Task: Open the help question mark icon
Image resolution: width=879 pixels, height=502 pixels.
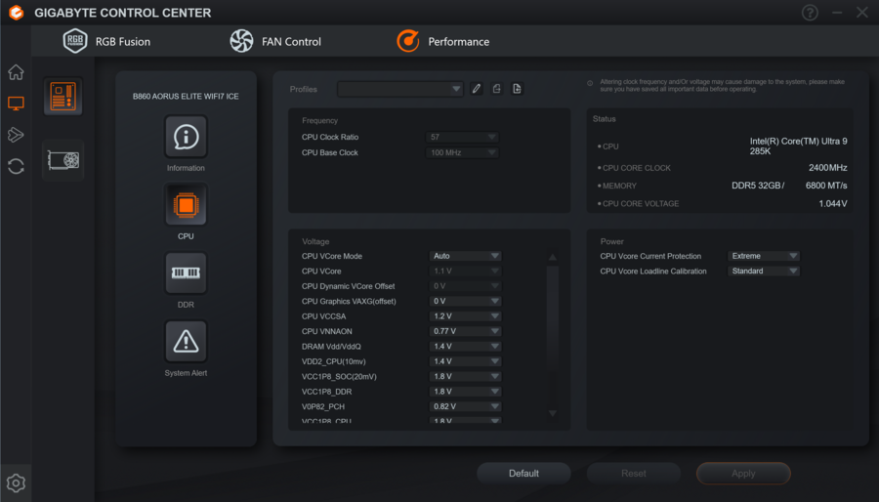Action: [810, 13]
